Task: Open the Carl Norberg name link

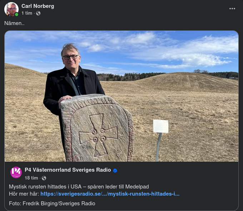Action: (x=38, y=6)
